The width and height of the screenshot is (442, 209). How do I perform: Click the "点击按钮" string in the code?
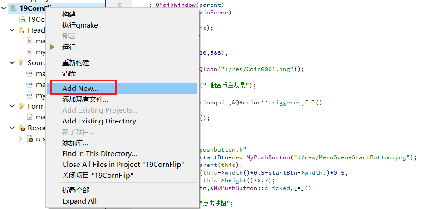pyautogui.click(x=215, y=203)
